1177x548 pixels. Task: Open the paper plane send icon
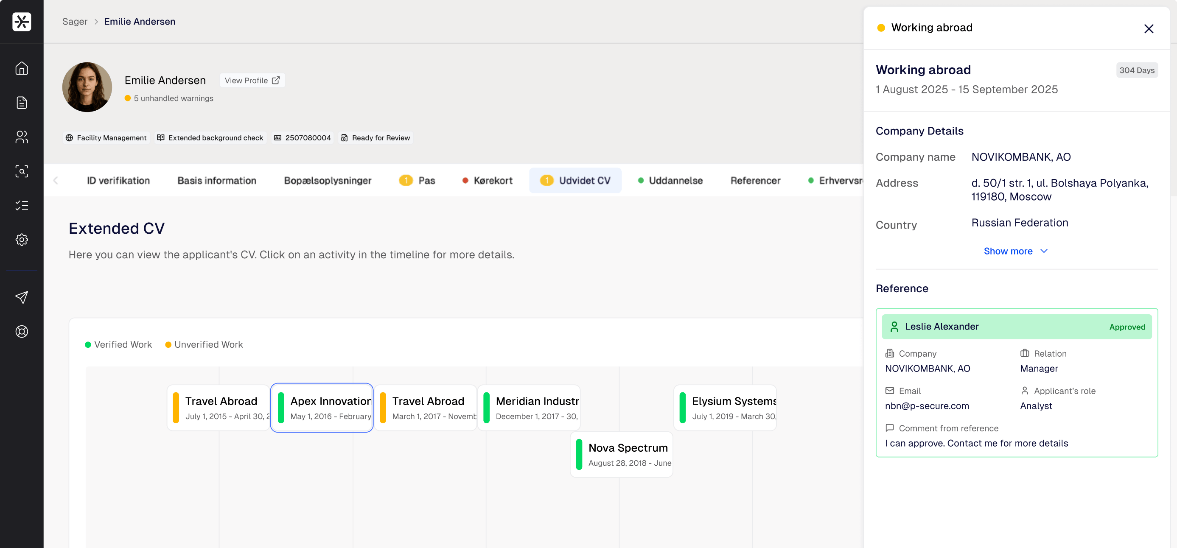click(22, 297)
